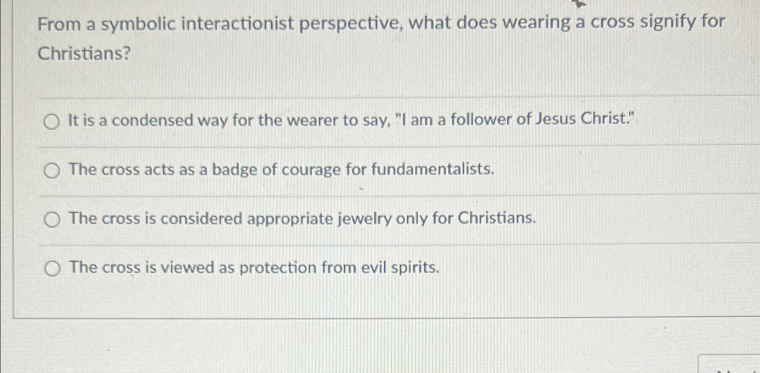The height and width of the screenshot is (373, 760).
Task: Click the word 'Christians?' in the question
Action: click(84, 54)
